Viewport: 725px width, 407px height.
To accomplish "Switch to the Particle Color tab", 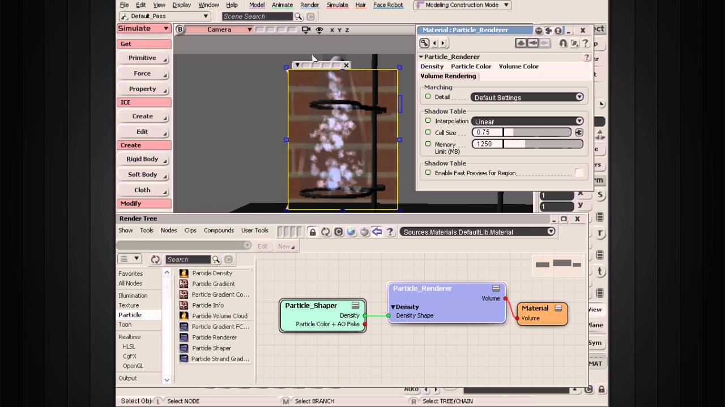I will 471,66.
